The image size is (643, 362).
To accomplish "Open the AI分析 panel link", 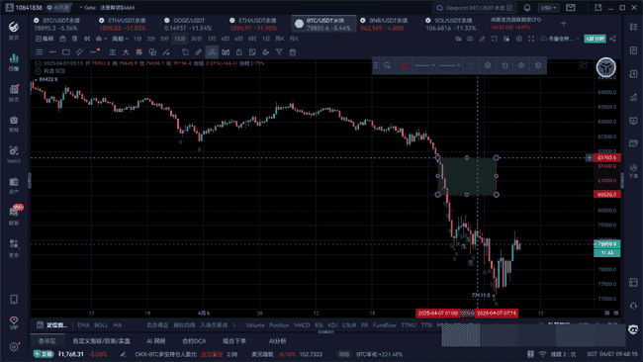I will (x=278, y=340).
